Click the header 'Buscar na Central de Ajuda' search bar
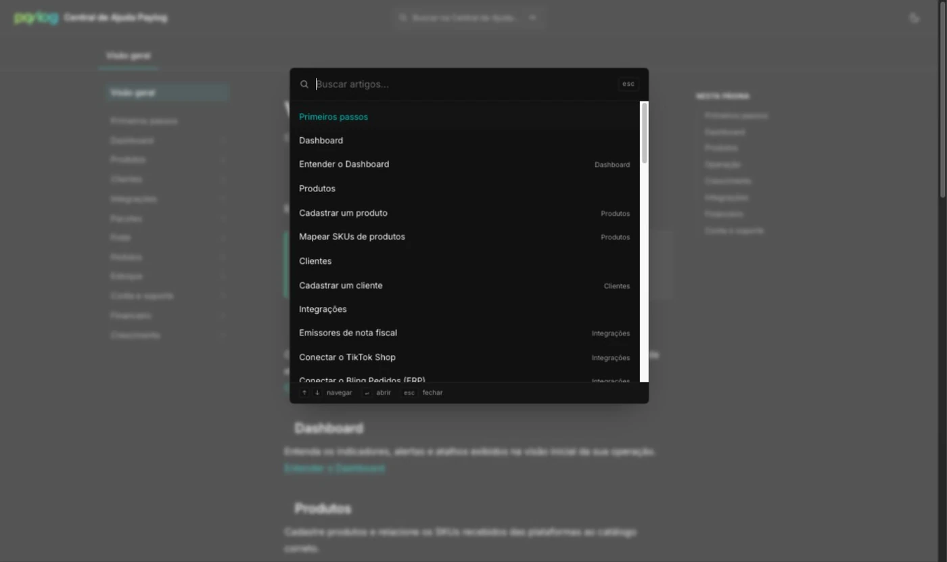The height and width of the screenshot is (562, 947). click(x=468, y=18)
